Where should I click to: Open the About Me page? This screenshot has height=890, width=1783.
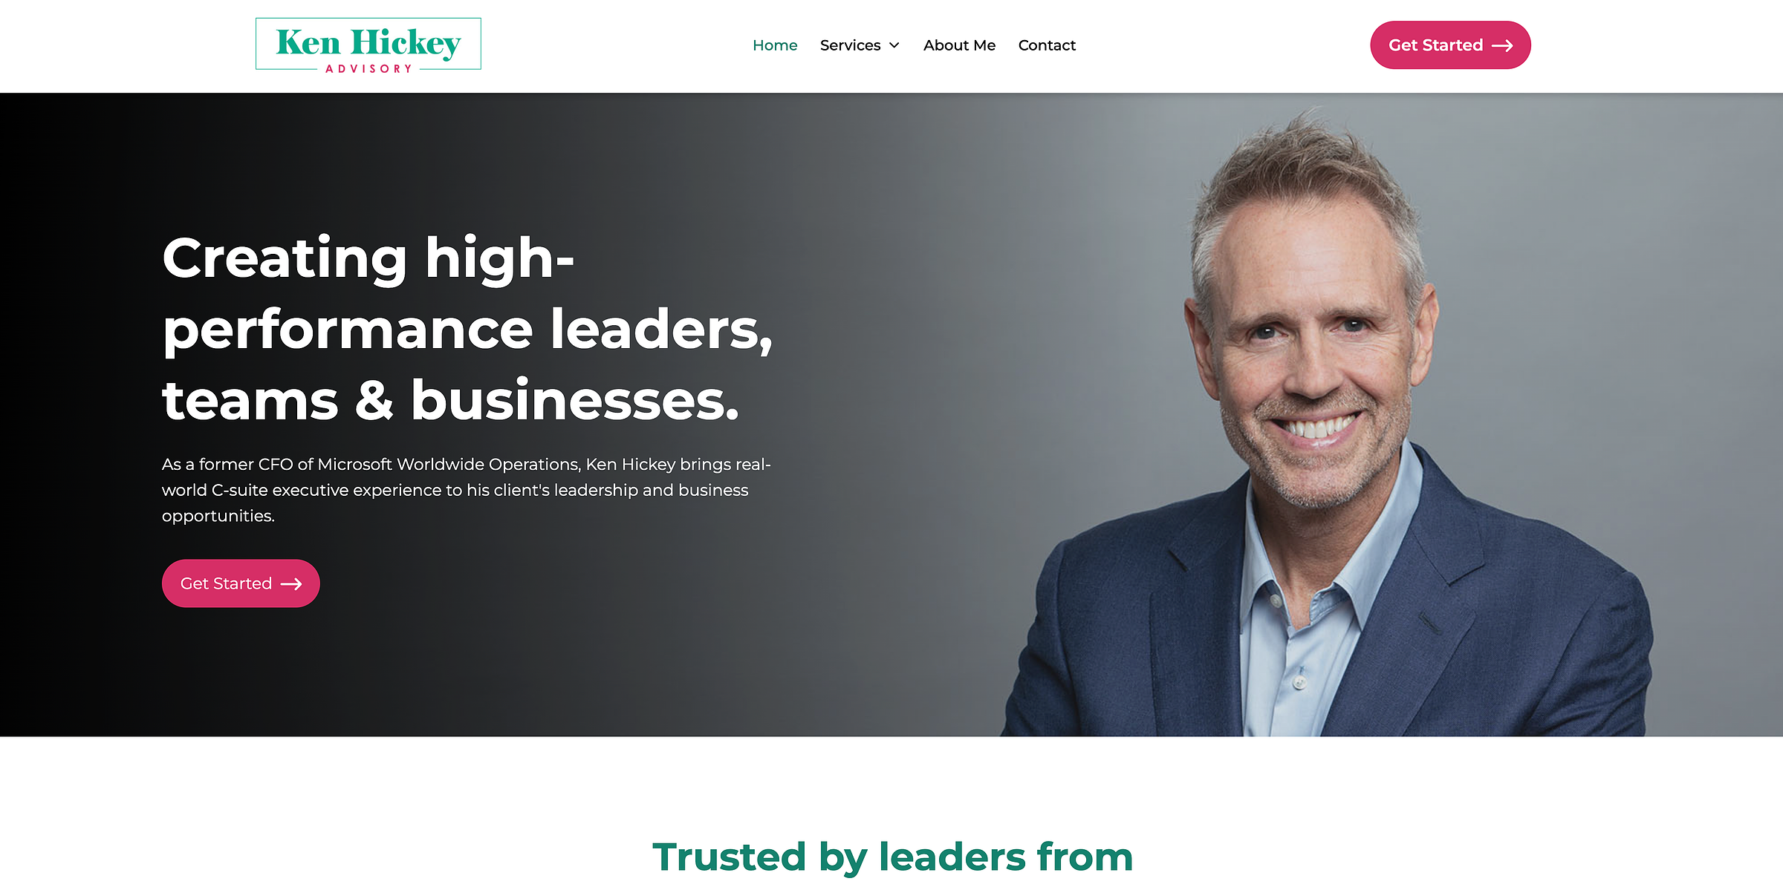coord(959,45)
